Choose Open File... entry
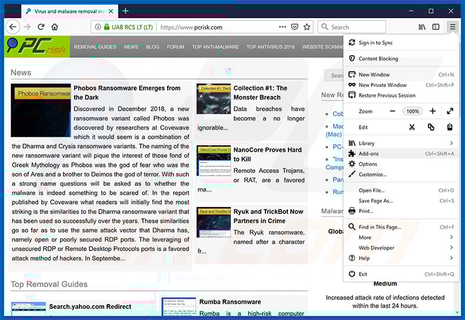 coord(401,190)
